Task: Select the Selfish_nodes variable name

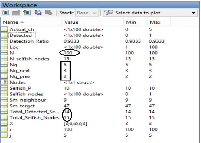Action: coord(26,94)
